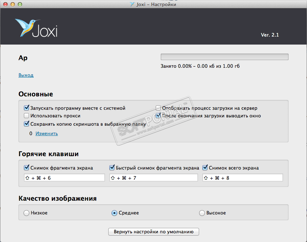The height and width of the screenshot is (242, 307).
Task: Click the "Горячие клавиши" heading
Action: click(49, 154)
